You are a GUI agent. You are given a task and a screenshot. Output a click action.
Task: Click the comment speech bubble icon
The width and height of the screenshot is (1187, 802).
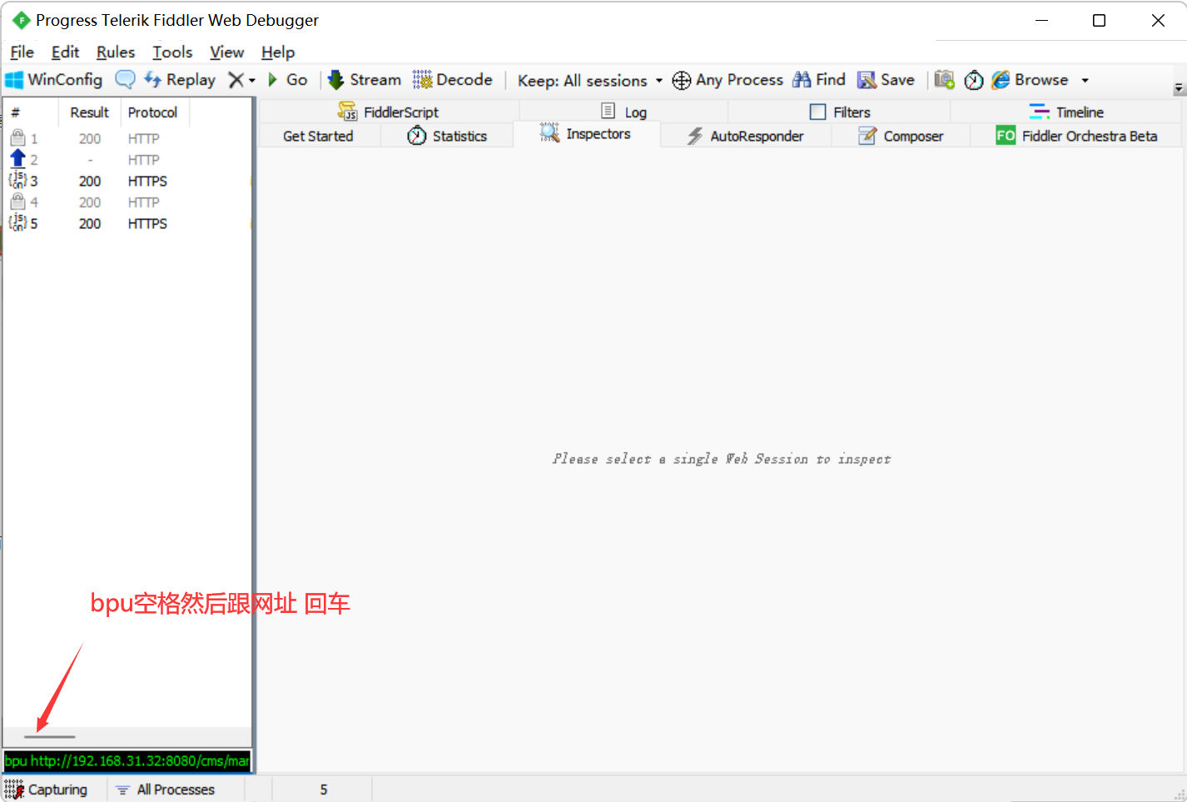[x=125, y=80]
